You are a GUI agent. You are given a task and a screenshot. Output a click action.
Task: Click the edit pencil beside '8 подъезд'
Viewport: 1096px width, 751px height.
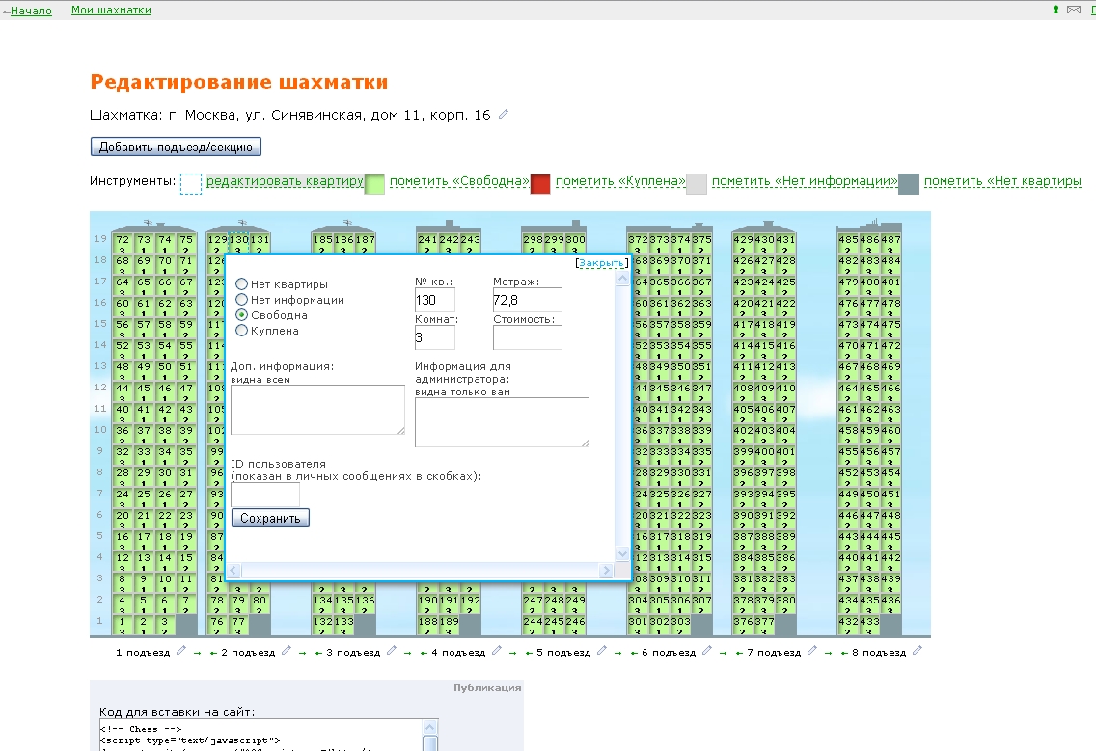click(917, 652)
